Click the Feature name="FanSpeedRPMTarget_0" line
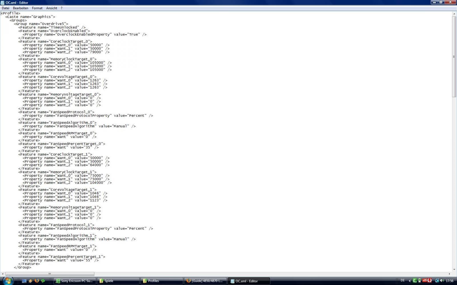The height and width of the screenshot is (285, 457). [57, 133]
